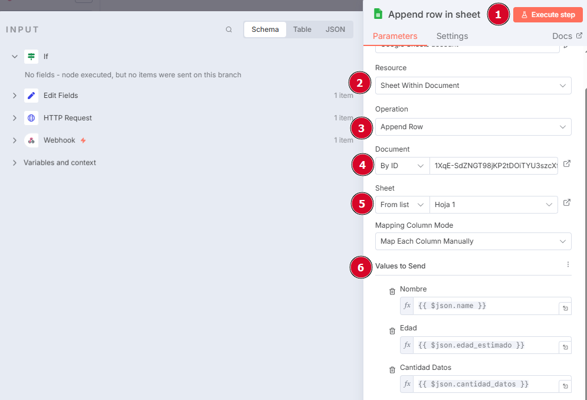Open the Sheet From list mode dropdown

point(402,205)
